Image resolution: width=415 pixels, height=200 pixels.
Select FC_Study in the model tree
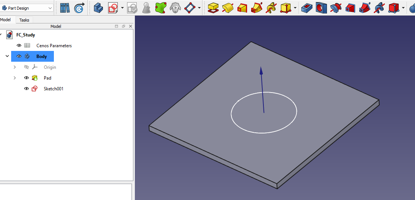(x=26, y=35)
